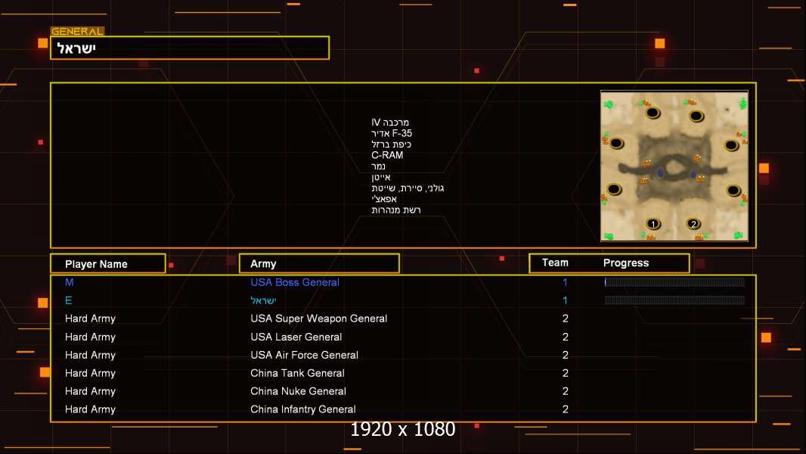Viewport: 806px width, 454px height.
Task: Click the Team column header
Action: (x=555, y=263)
